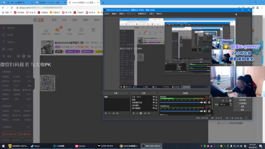The width and height of the screenshot is (265, 149).
Task: Move source down in Sources panel
Action: pos(149,113)
